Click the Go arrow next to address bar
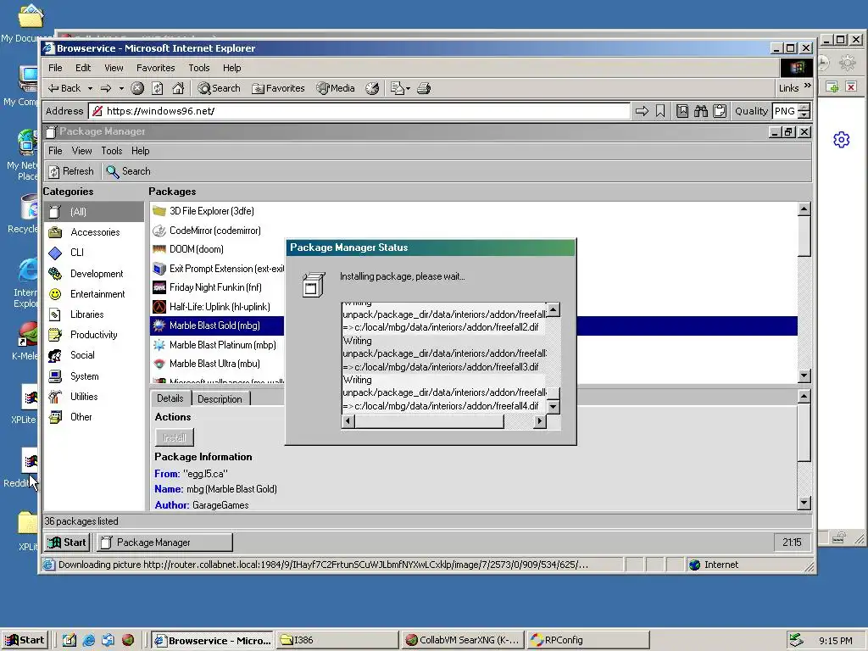 [642, 111]
